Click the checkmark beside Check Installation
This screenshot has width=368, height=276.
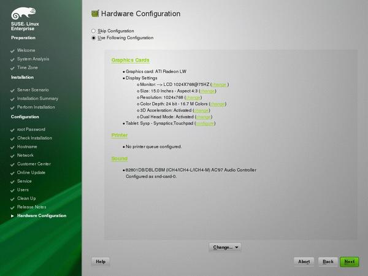coord(12,139)
